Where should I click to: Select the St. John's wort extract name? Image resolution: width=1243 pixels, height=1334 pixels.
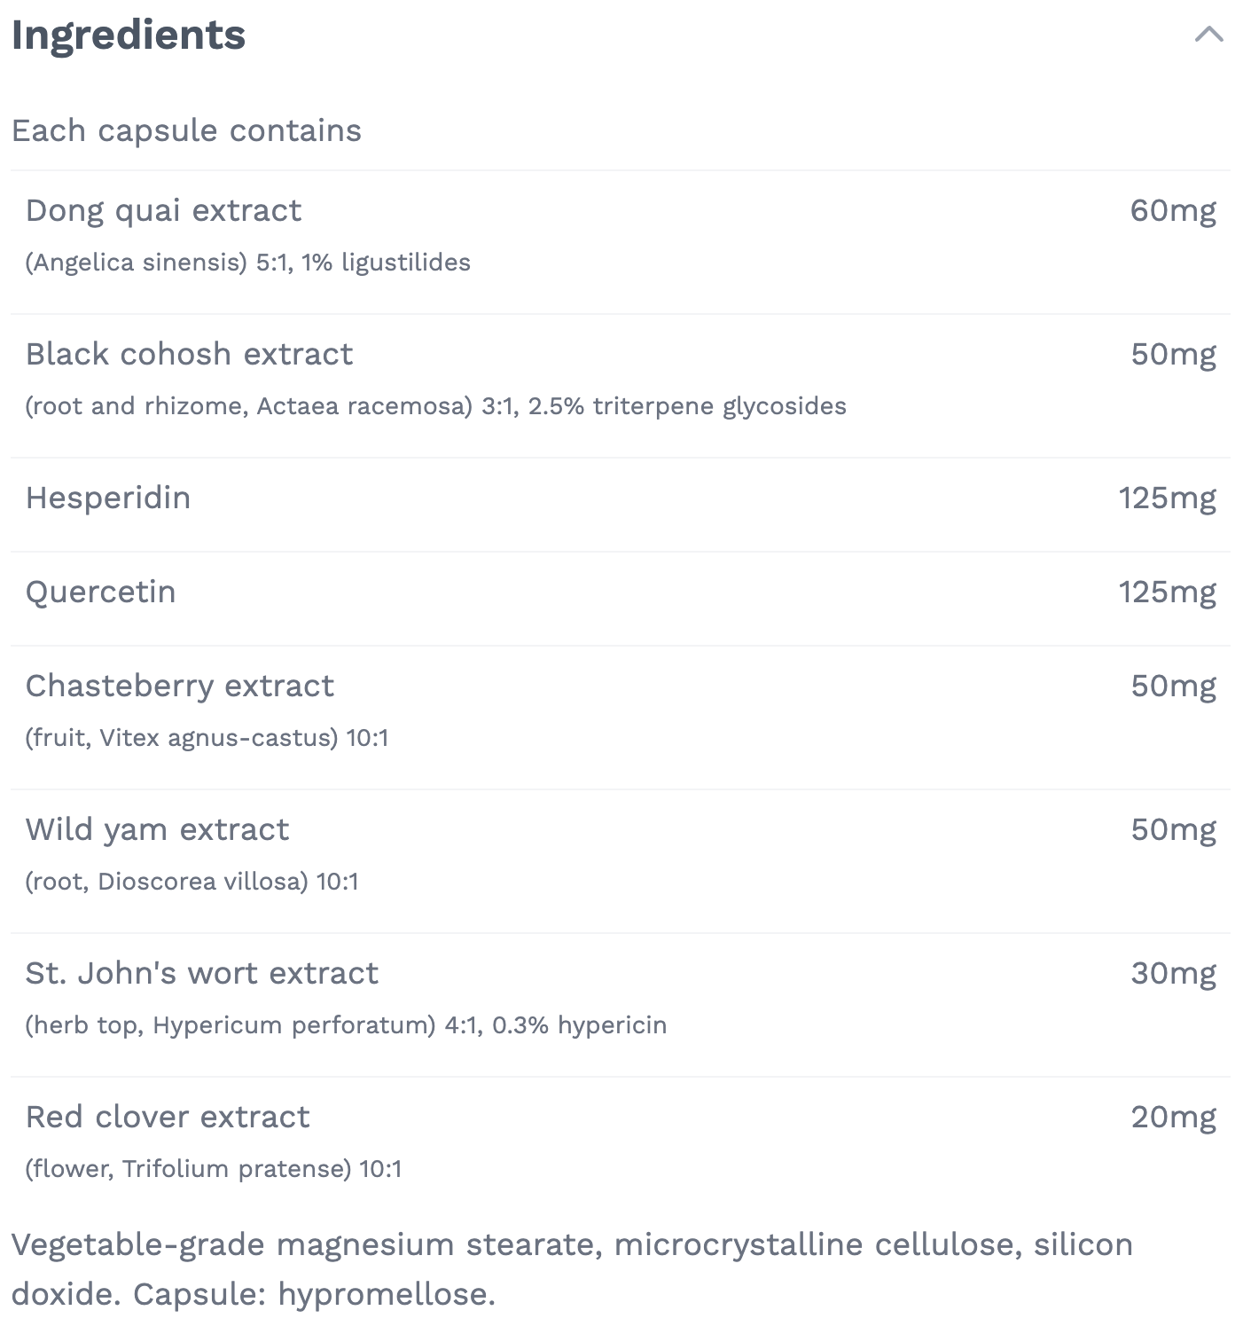pos(202,974)
